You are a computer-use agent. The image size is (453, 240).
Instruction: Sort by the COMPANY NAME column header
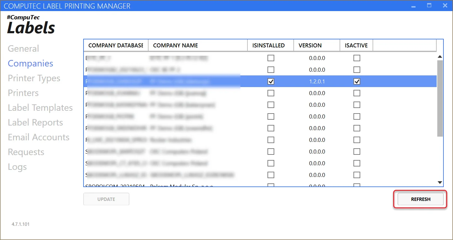point(197,46)
